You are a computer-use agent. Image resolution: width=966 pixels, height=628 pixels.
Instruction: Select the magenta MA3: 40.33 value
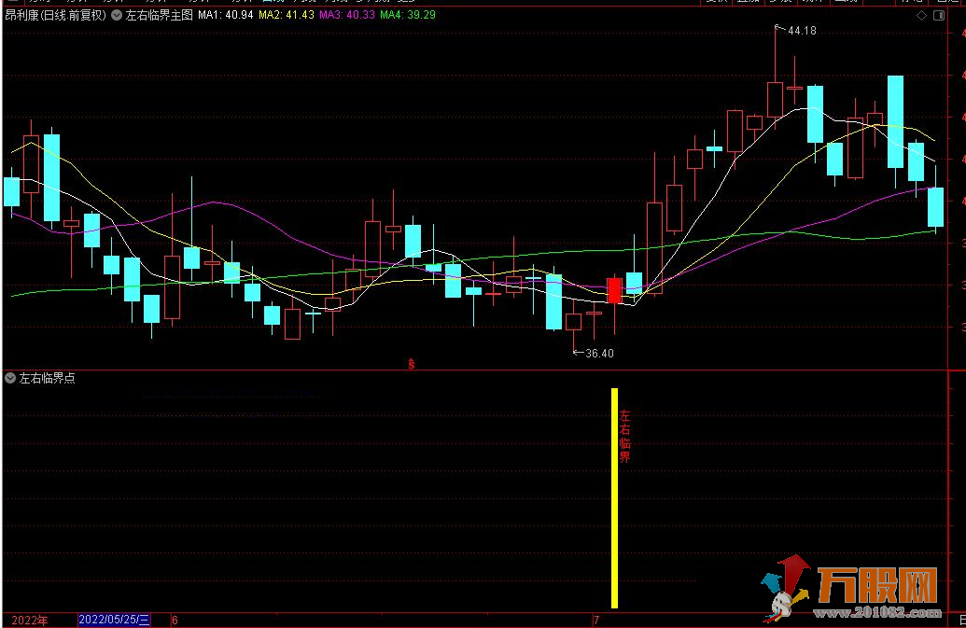point(347,15)
